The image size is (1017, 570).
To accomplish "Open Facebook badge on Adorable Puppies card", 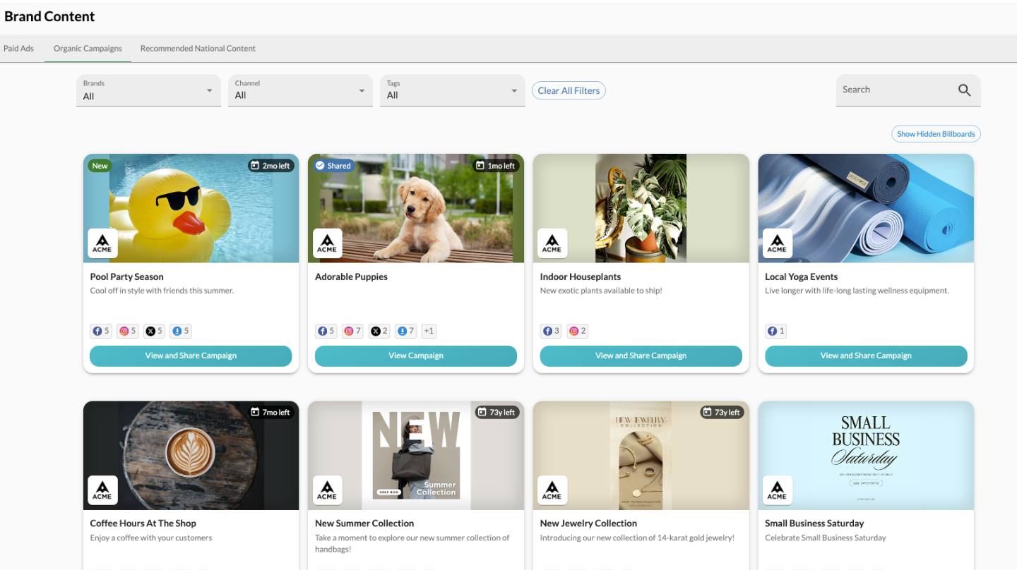I will coord(326,331).
